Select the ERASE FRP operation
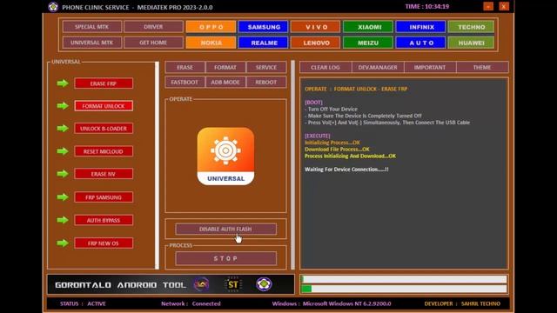 tap(104, 83)
